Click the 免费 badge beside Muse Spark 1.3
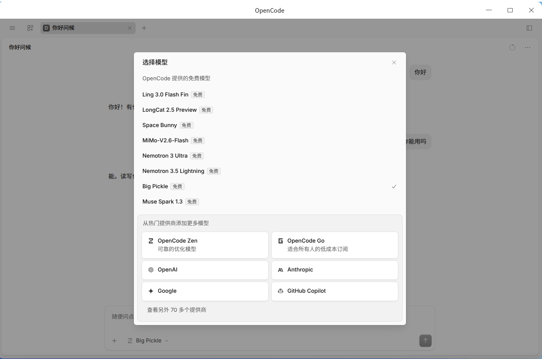Viewport: 542px width, 359px height. 192,202
